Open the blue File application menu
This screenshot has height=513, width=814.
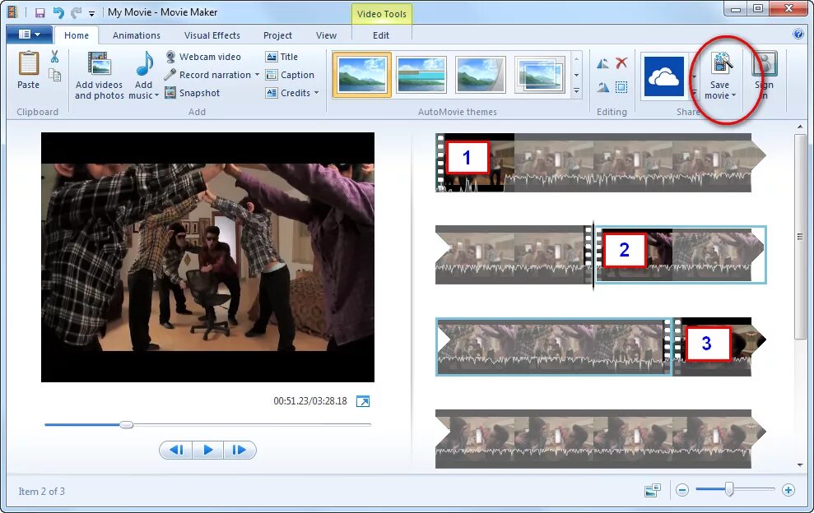coord(29,35)
